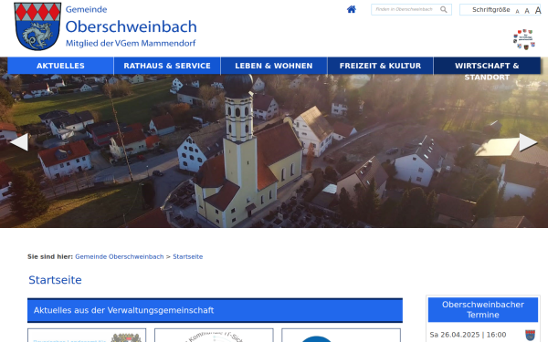Follow the Gemeinde Oberschweinbach breadcrumb link
The image size is (548, 342).
(x=119, y=256)
